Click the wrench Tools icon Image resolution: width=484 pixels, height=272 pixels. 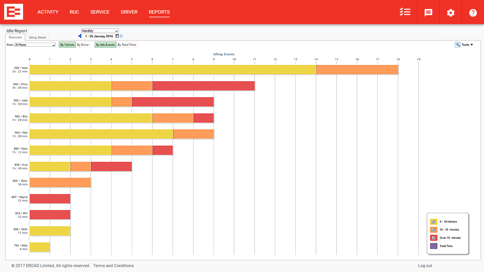click(458, 45)
